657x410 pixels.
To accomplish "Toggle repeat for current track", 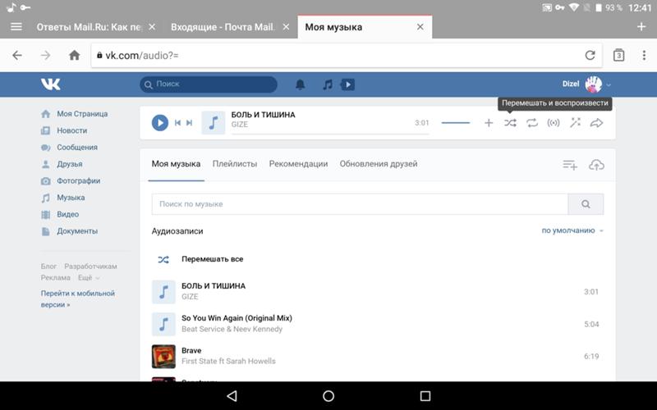I will tap(531, 123).
